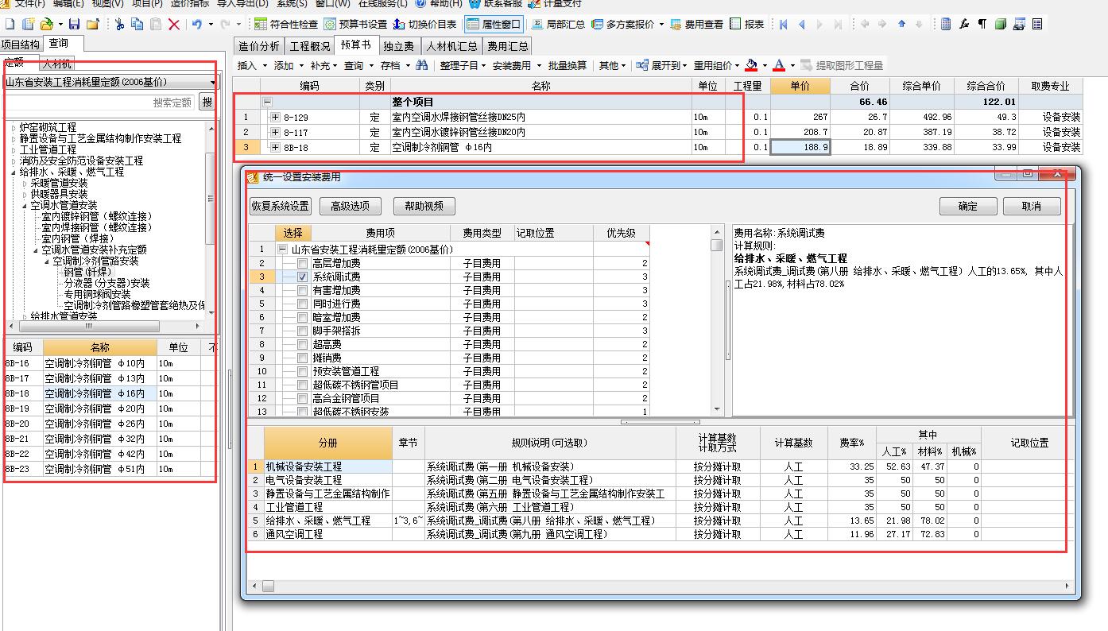Click the scissors Cut icon
The width and height of the screenshot is (1108, 631).
(119, 25)
